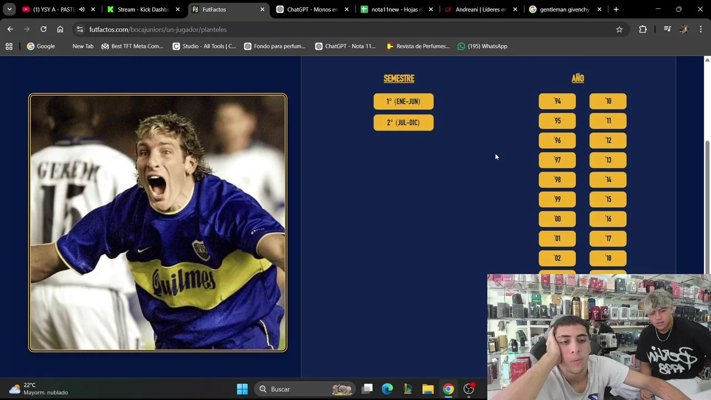Open Task View from the taskbar
The width and height of the screenshot is (711, 400).
[x=367, y=389]
